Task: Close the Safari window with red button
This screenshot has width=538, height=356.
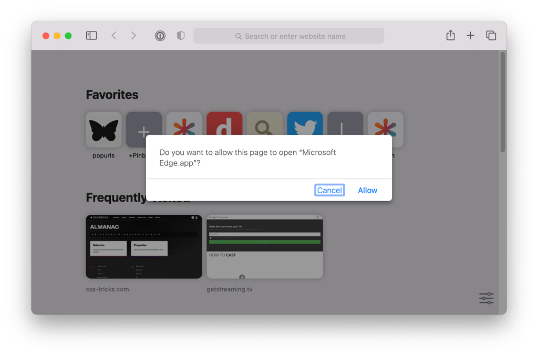Action: 46,36
